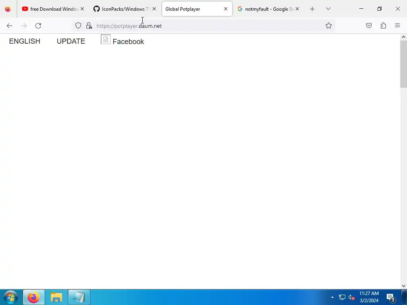Close the IconPacks GitHub tab

point(154,9)
